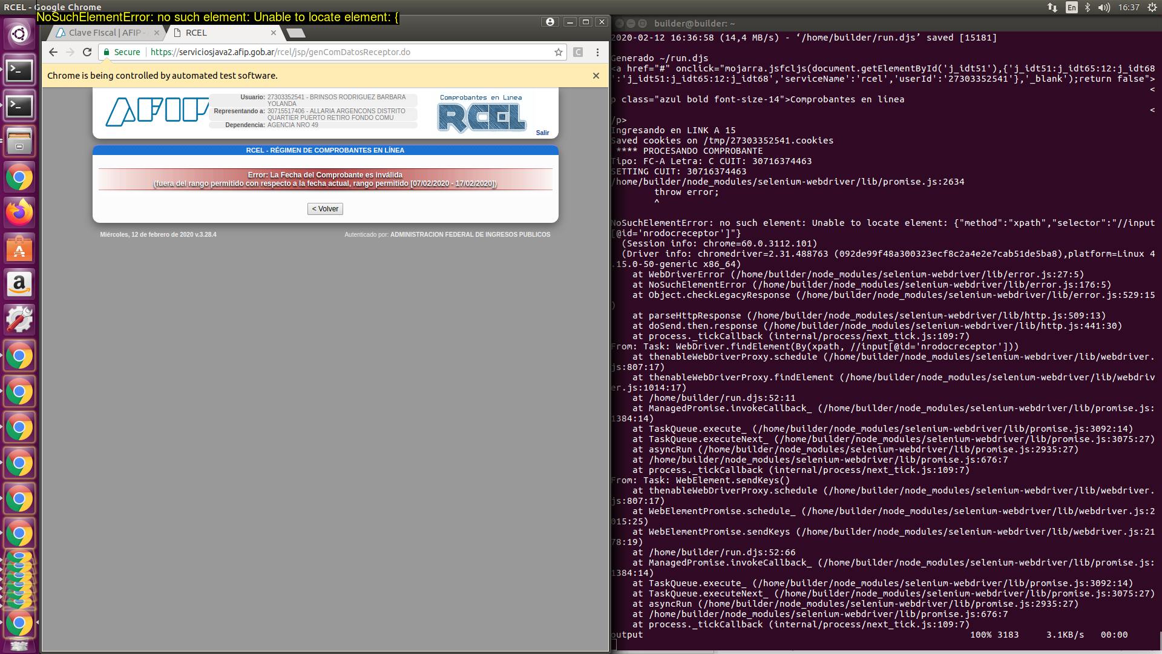Screen dimensions: 1162x654
Task: Open the Ubuntu dash home launcher
Action: click(19, 34)
